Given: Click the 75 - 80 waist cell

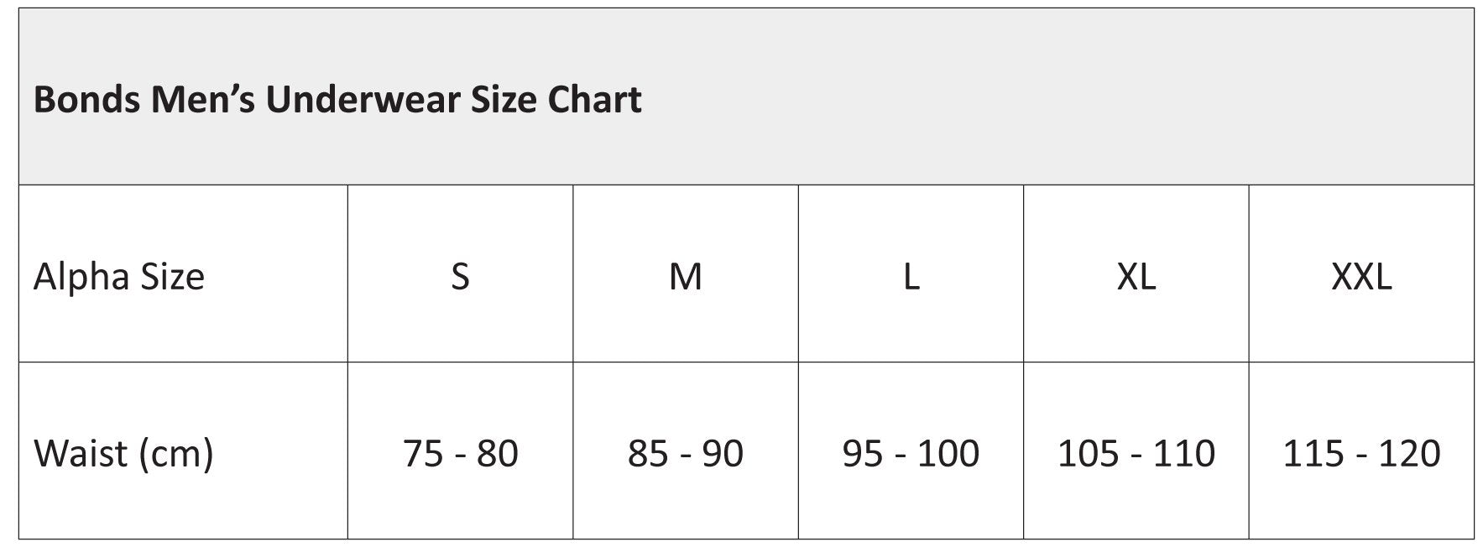Looking at the screenshot, I should pyautogui.click(x=460, y=454).
